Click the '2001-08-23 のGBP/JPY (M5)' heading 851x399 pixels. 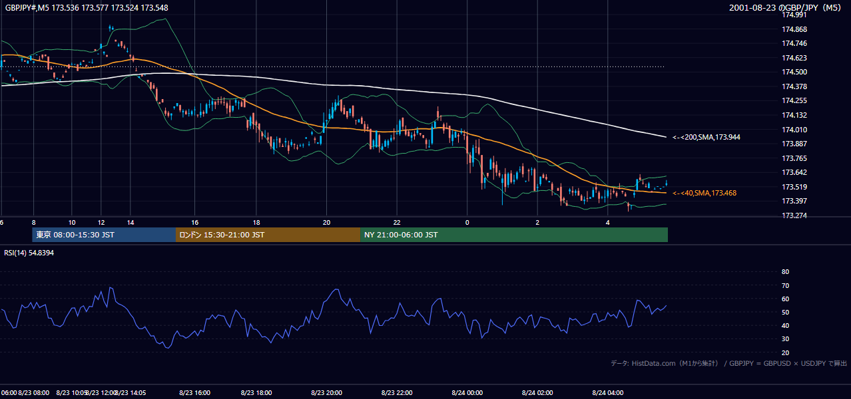(785, 8)
